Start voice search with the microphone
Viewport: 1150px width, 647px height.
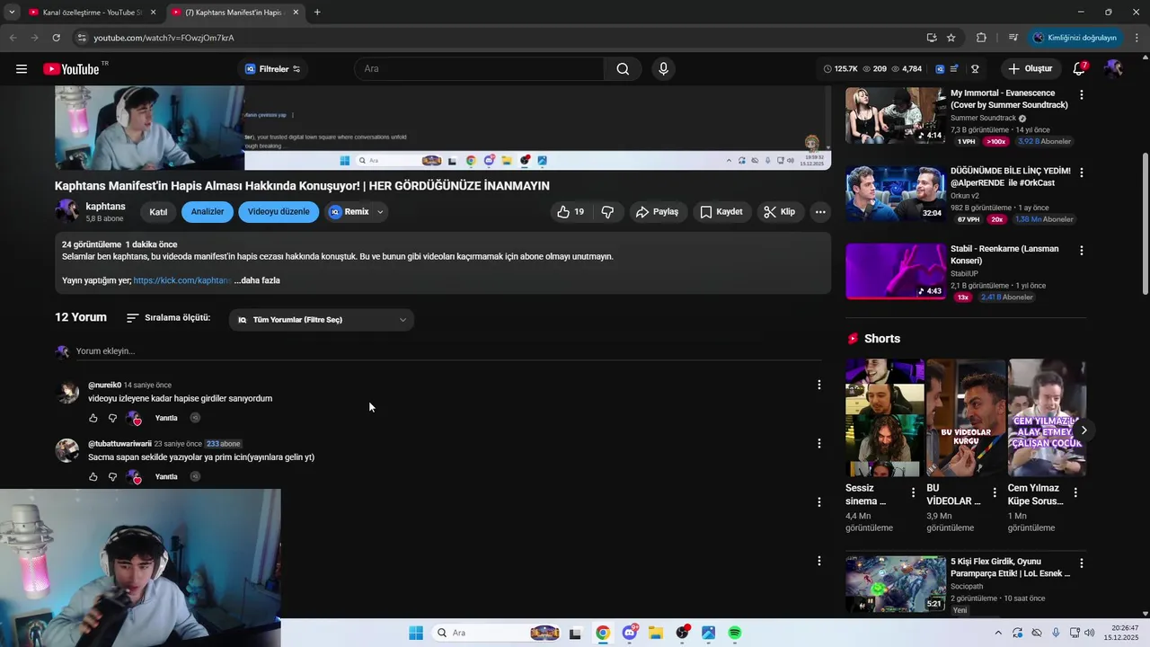click(663, 69)
